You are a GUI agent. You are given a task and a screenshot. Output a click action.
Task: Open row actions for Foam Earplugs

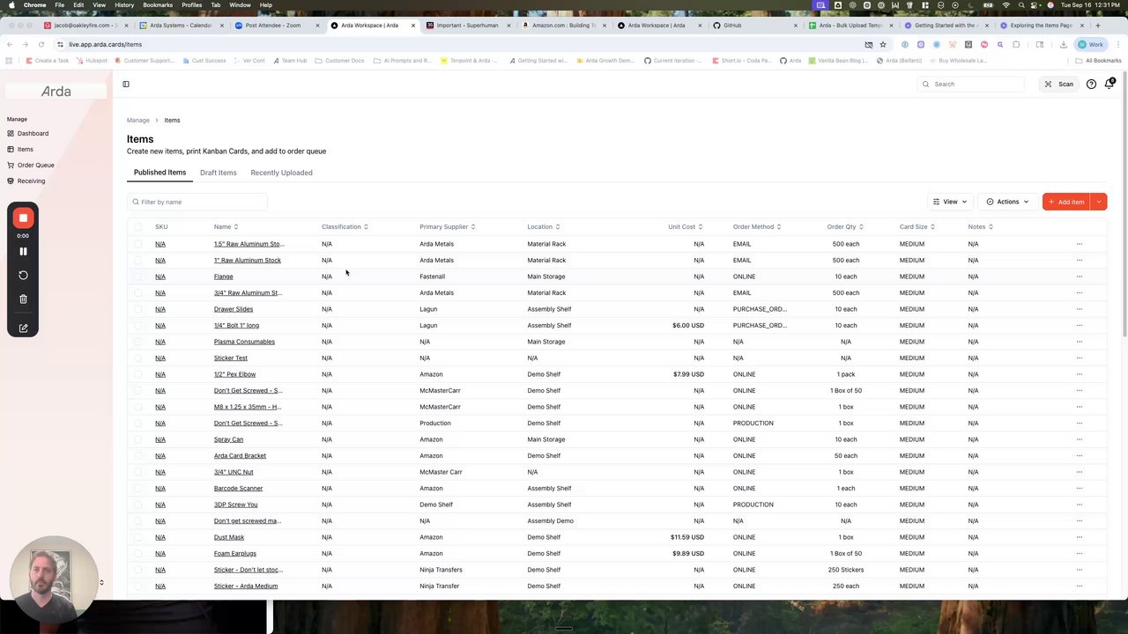pos(1079,554)
